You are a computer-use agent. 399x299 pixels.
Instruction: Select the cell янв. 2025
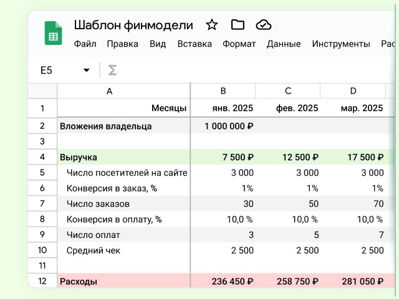(x=223, y=108)
